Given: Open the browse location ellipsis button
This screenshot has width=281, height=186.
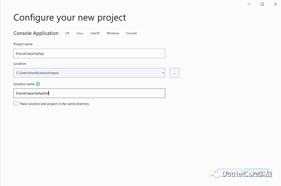Looking at the screenshot, I should pyautogui.click(x=174, y=73).
